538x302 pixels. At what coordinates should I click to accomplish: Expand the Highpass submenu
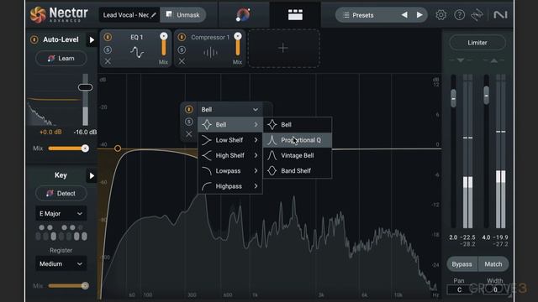(x=229, y=186)
